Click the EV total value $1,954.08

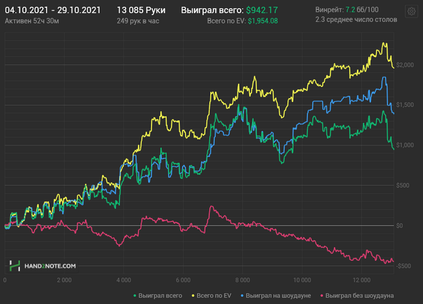(x=263, y=21)
